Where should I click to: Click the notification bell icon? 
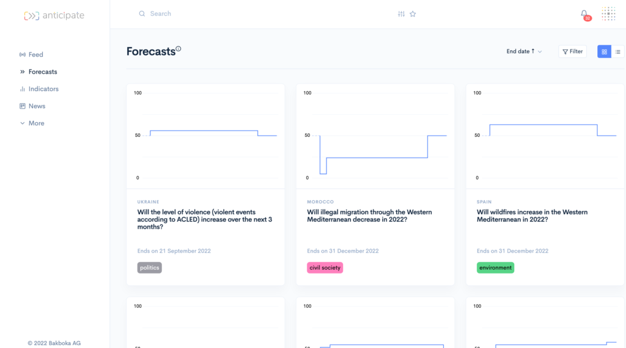[584, 14]
